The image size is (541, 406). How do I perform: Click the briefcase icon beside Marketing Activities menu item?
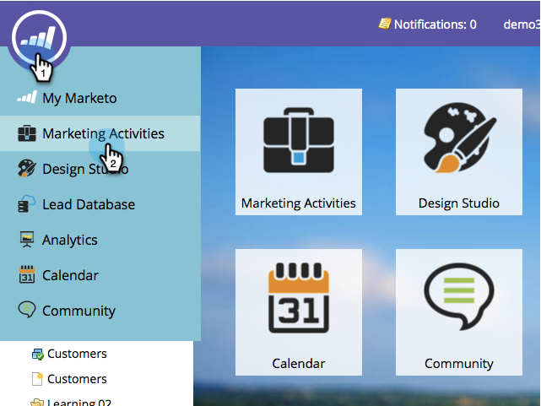27,133
